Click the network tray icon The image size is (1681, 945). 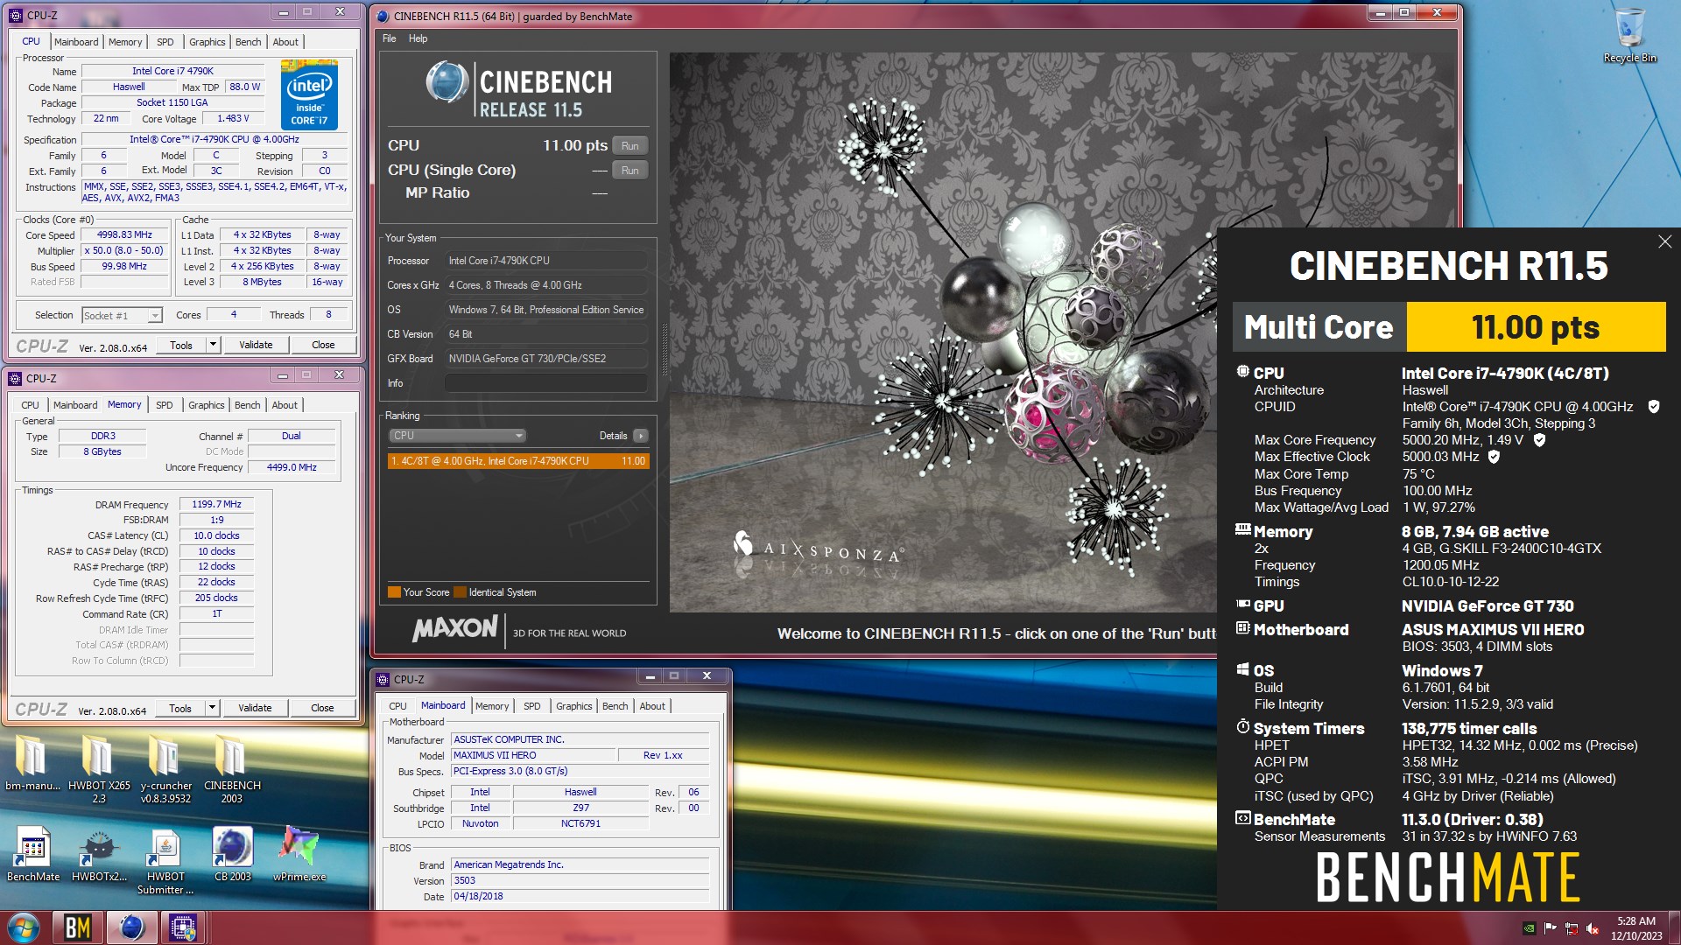[1572, 928]
